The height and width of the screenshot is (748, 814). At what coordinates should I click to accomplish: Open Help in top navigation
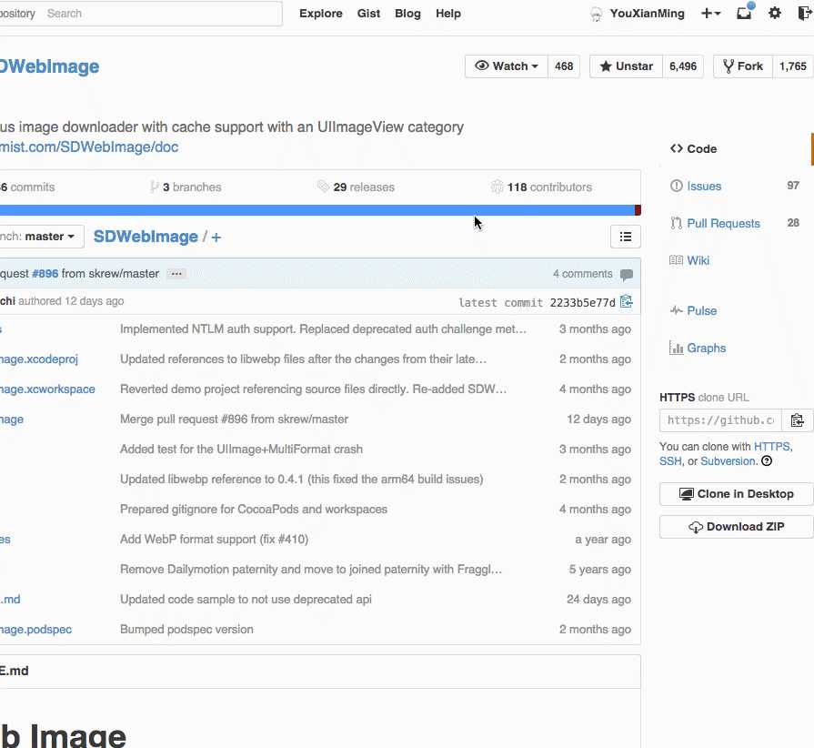(x=448, y=14)
